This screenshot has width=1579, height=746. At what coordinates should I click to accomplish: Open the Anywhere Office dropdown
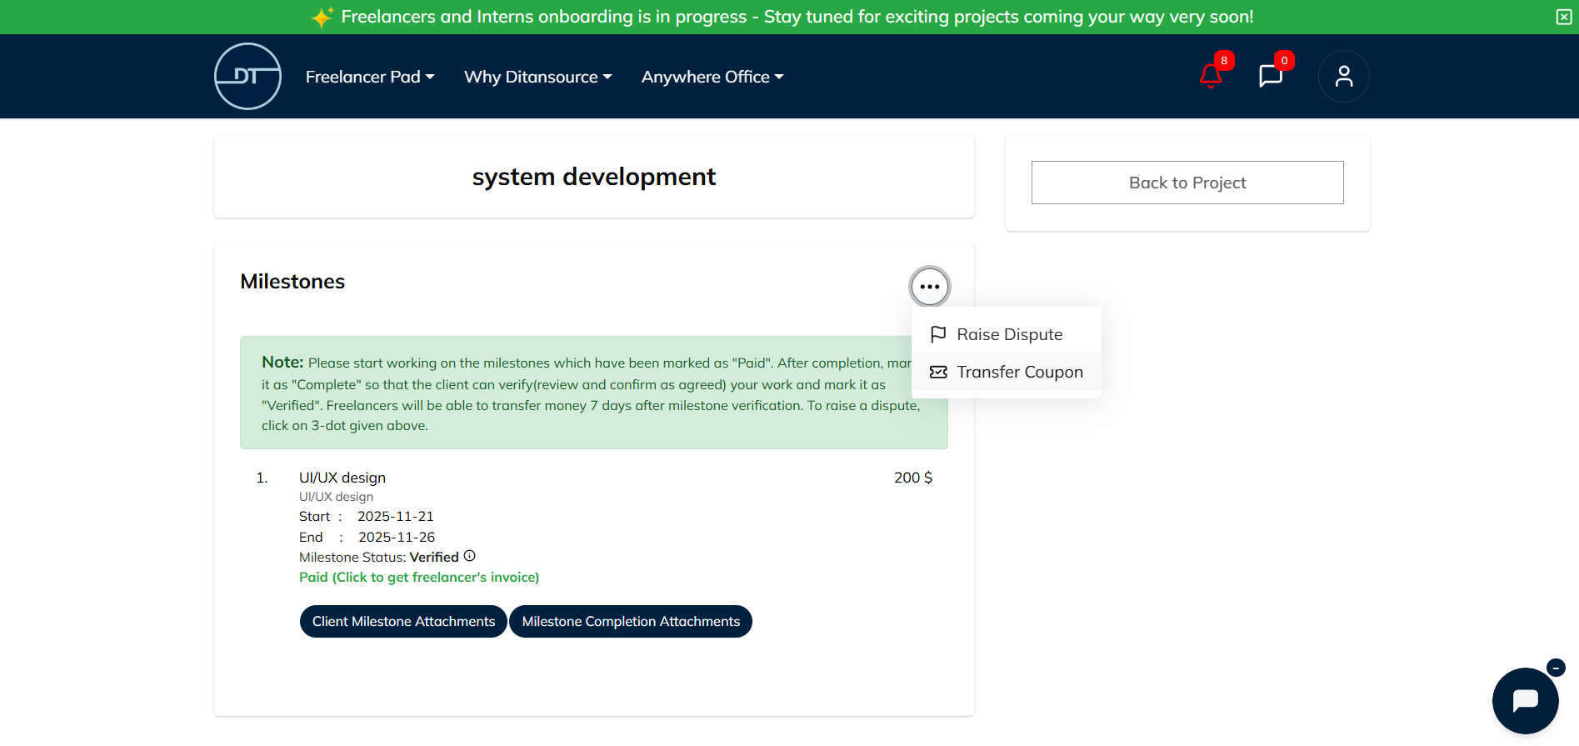click(x=712, y=77)
